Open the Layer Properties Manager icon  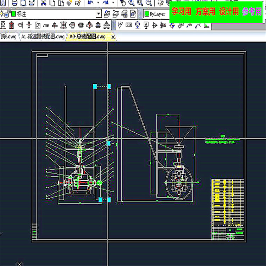107,14
